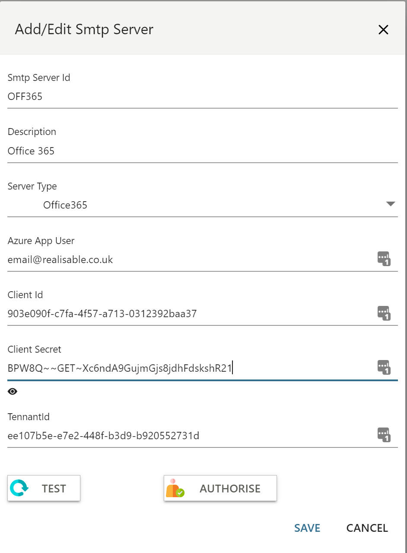Save the SMTP server settings

coord(307,528)
